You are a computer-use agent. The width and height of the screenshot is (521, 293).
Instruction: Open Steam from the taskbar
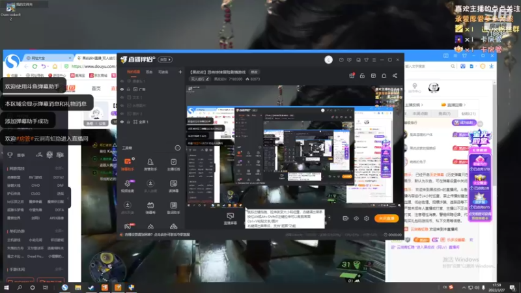tap(91, 287)
